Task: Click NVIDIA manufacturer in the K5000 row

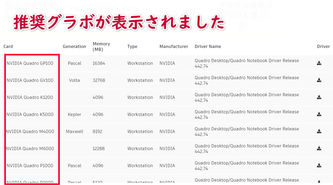Action: (x=167, y=114)
